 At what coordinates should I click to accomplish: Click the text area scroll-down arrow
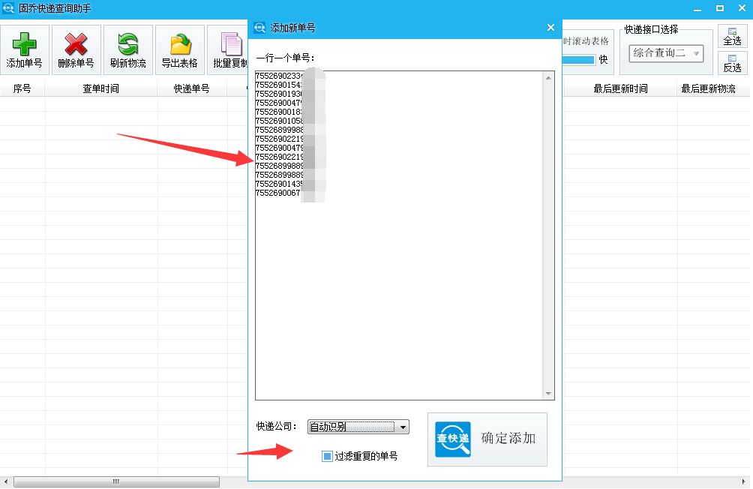548,394
